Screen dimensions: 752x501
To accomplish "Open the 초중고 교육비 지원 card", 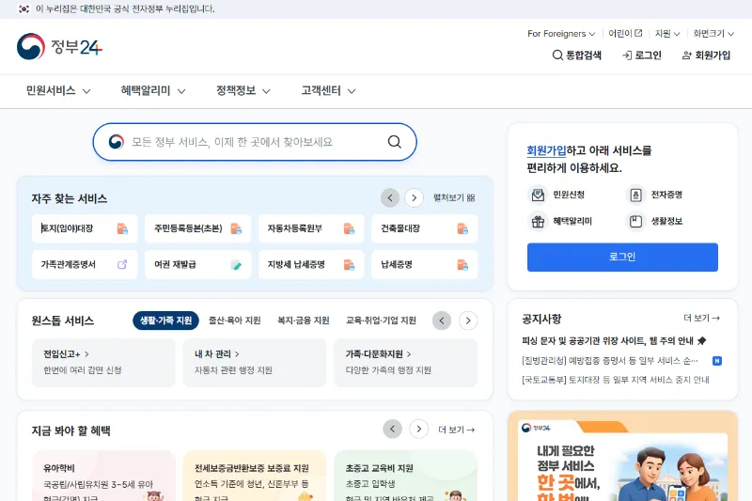I will (x=405, y=476).
